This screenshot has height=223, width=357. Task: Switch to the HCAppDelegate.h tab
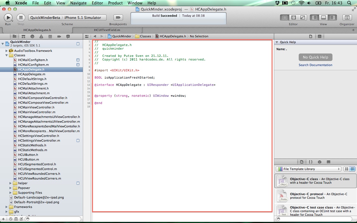pyautogui.click(x=37, y=30)
